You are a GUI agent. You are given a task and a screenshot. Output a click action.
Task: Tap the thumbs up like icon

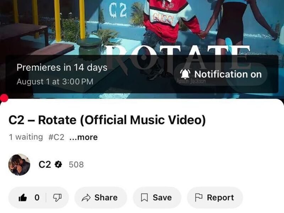(x=23, y=197)
